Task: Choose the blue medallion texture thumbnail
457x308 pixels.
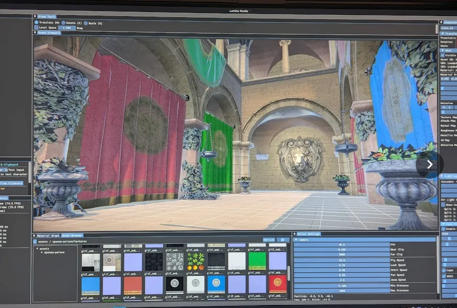Action: click(x=216, y=284)
